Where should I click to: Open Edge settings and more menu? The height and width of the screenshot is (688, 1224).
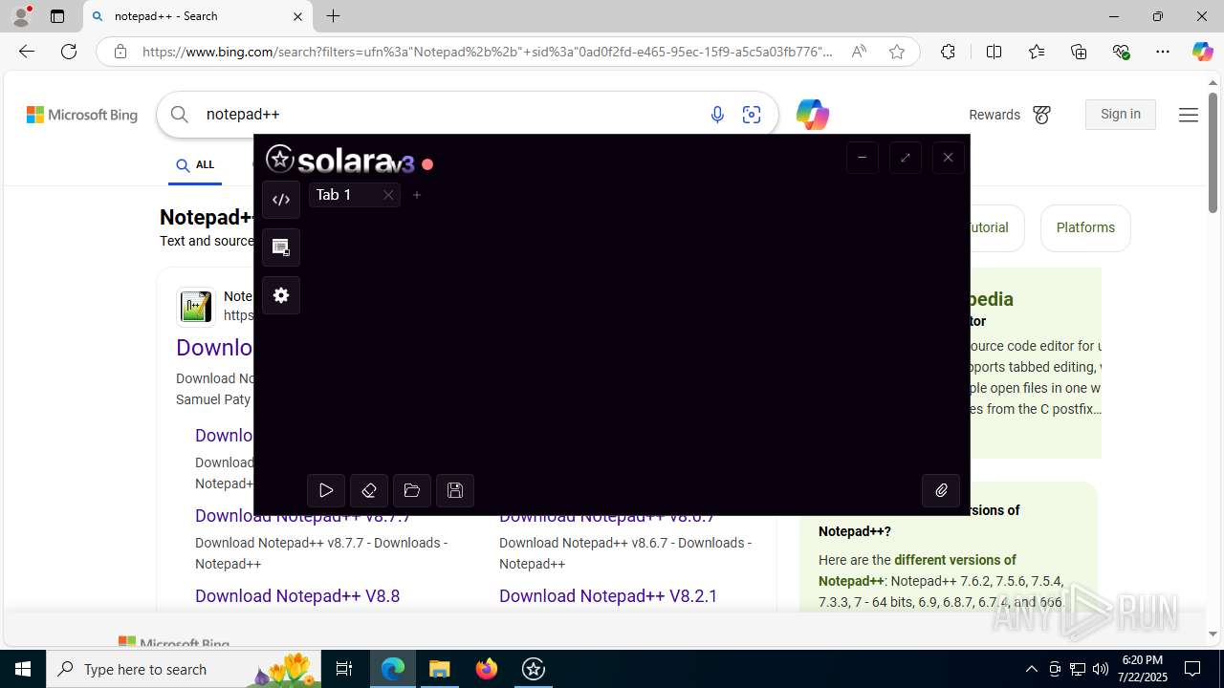pos(1163,52)
